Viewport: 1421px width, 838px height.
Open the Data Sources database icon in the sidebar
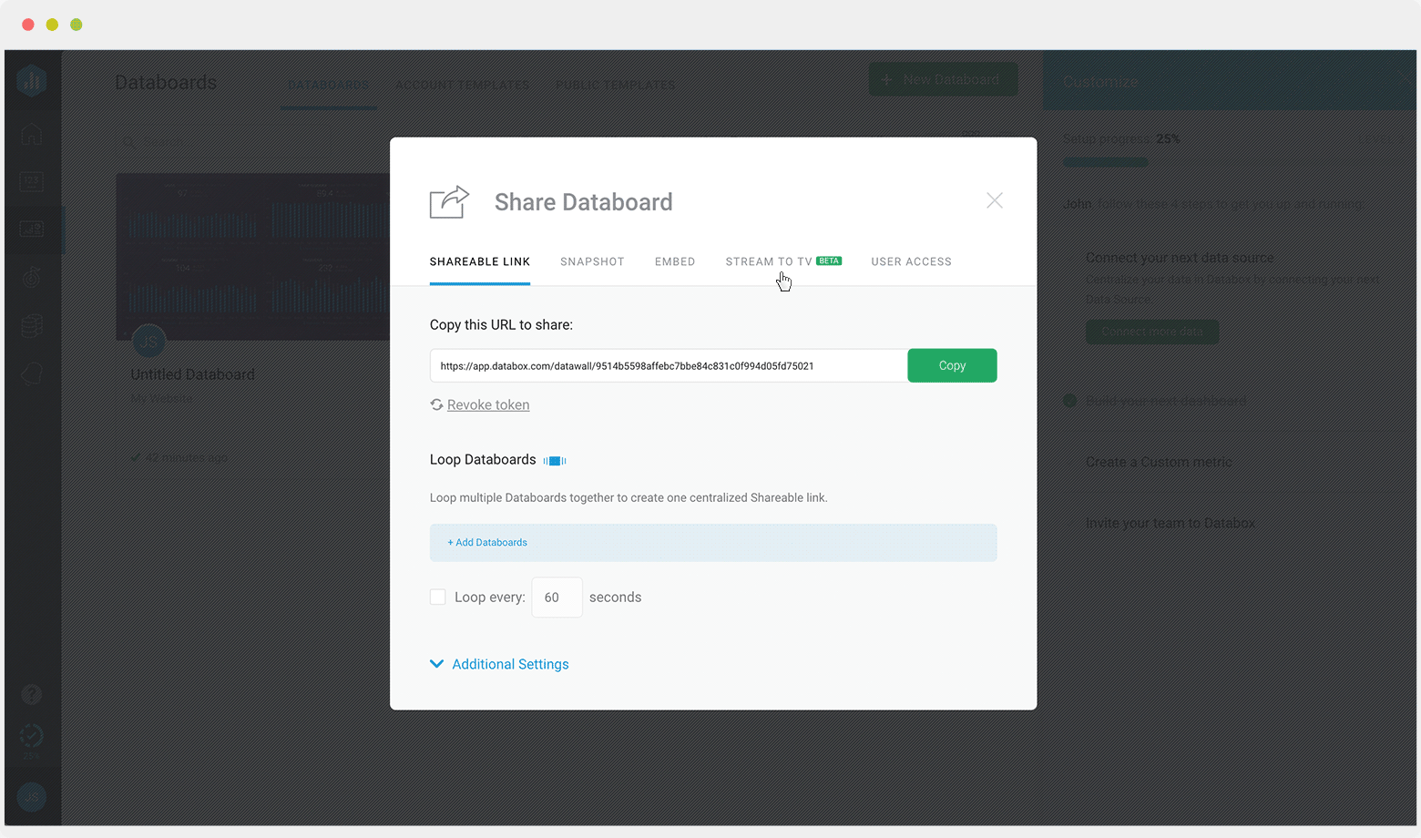[x=32, y=325]
